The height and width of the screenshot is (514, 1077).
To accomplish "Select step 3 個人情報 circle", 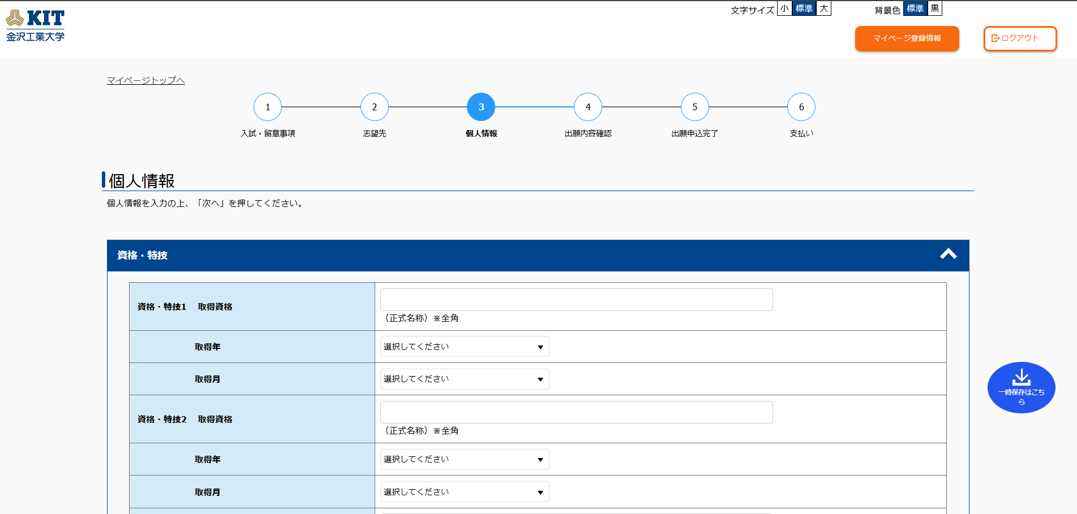I will (481, 107).
